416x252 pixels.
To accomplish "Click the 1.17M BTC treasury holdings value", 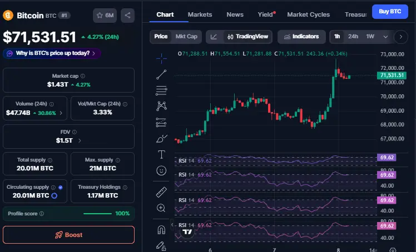I will click(103, 195).
